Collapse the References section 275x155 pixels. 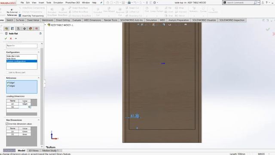click(x=39, y=78)
